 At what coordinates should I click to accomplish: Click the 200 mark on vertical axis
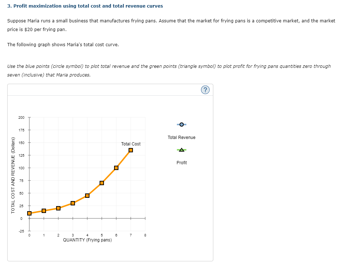pos(21,117)
